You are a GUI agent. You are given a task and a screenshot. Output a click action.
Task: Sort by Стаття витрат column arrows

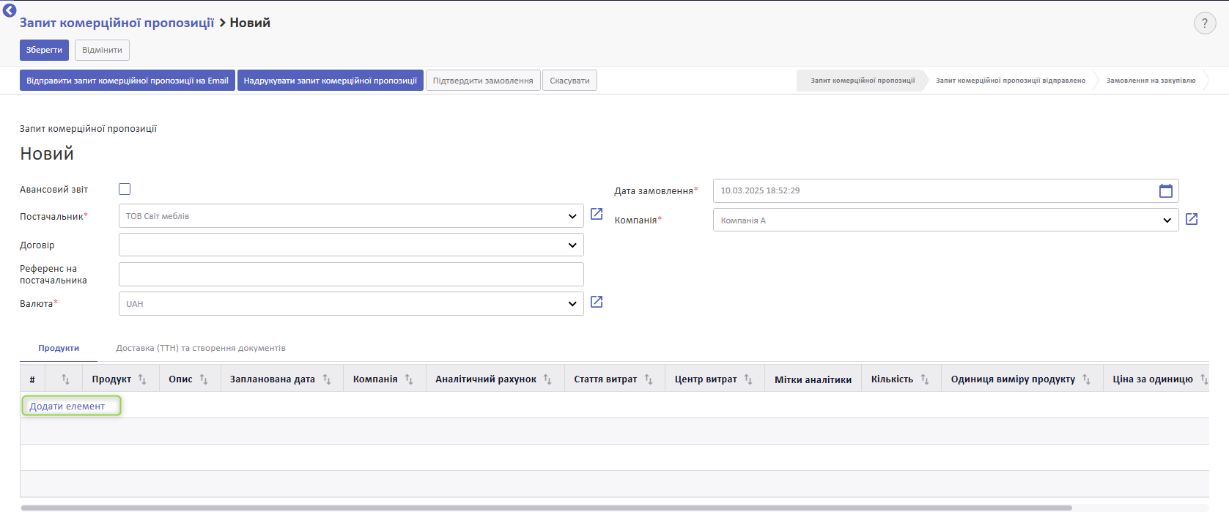coord(649,379)
